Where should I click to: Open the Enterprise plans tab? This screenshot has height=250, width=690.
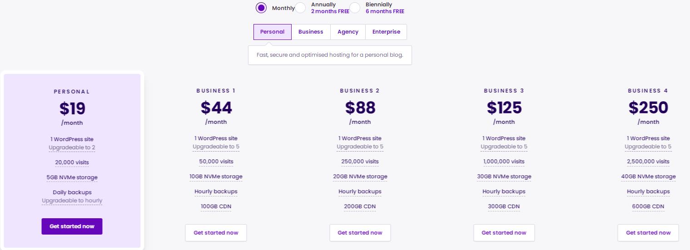386,32
